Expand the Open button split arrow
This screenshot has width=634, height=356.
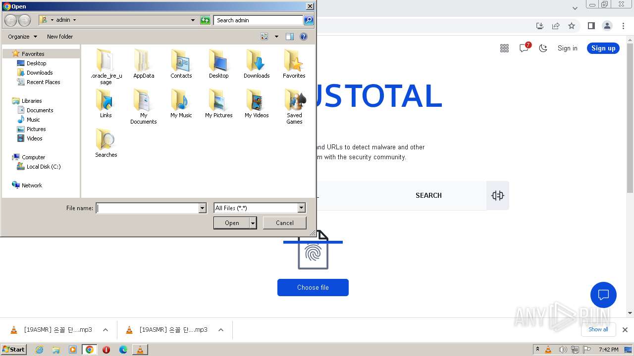click(253, 223)
